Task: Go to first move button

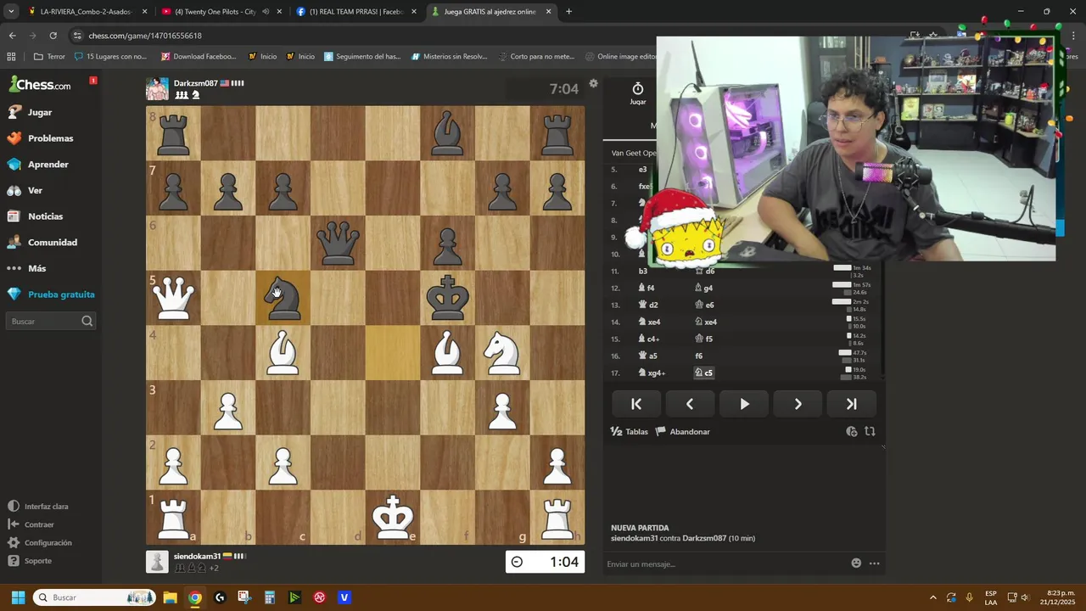Action: point(636,404)
